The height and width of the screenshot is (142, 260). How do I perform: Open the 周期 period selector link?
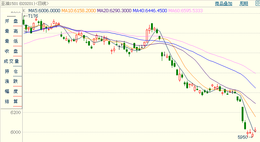[244, 4]
